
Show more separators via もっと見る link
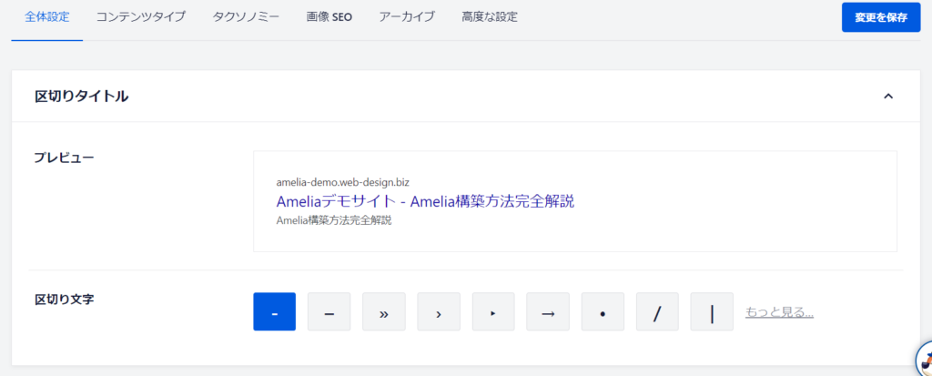(x=779, y=312)
